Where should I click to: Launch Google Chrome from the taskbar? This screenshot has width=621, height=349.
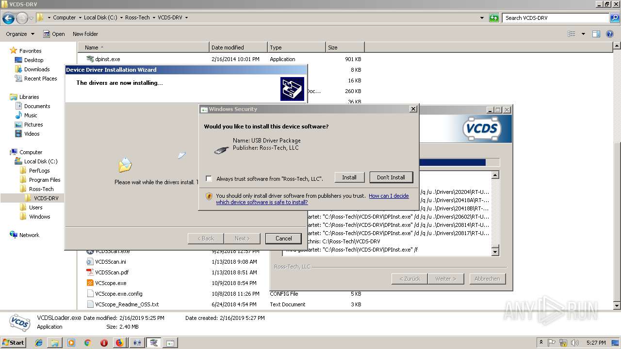87,343
